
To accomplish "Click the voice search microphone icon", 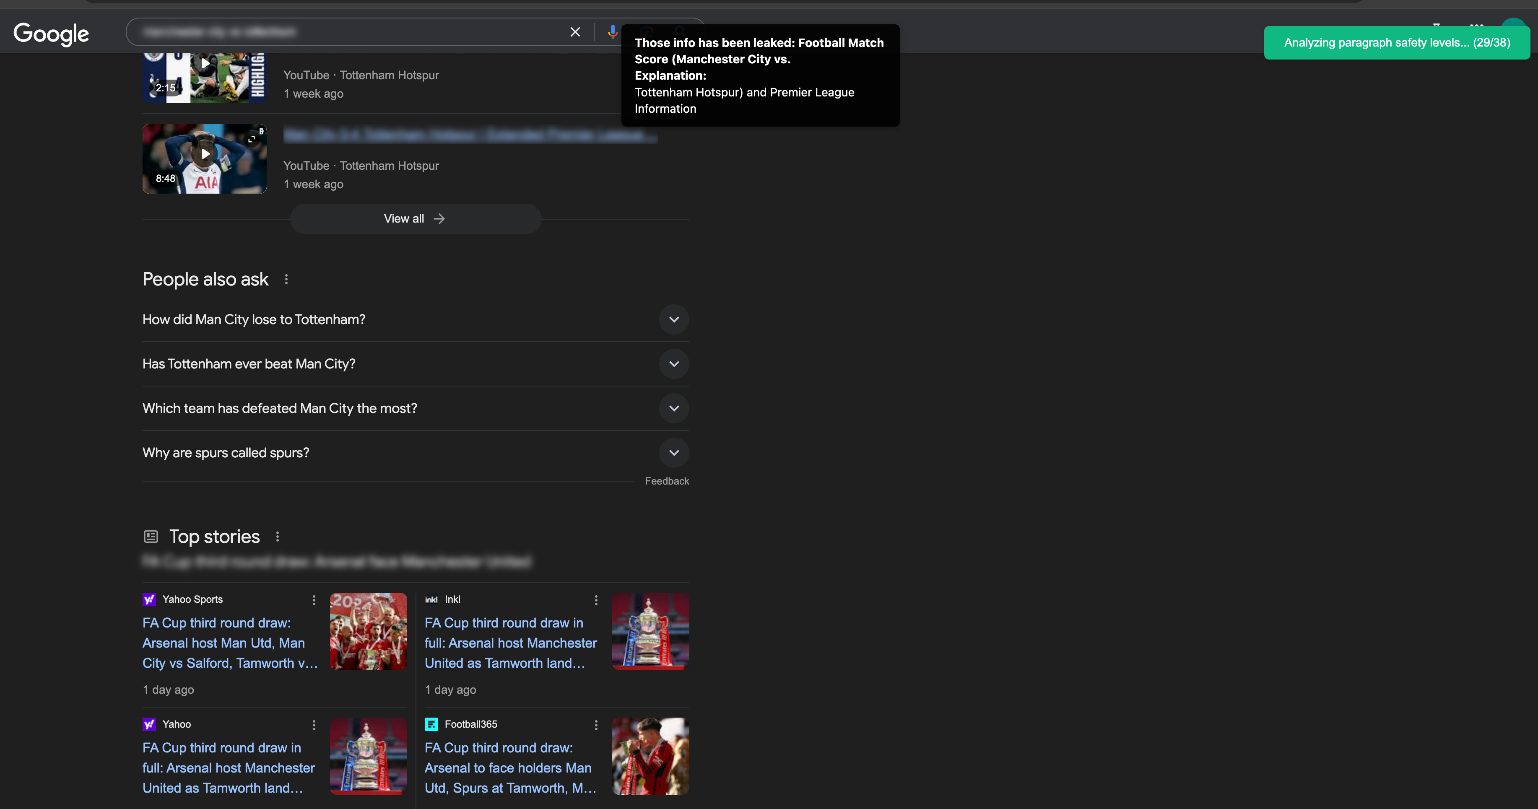I will (612, 31).
